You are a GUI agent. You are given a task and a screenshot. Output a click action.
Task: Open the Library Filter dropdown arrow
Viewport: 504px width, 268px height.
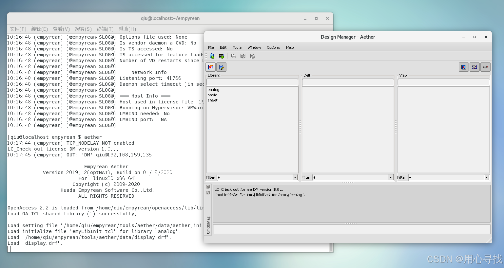click(x=295, y=177)
